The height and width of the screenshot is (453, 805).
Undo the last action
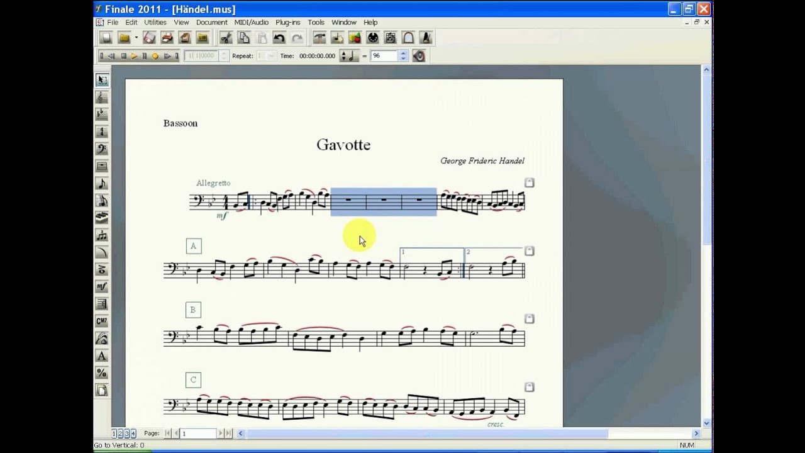(279, 38)
